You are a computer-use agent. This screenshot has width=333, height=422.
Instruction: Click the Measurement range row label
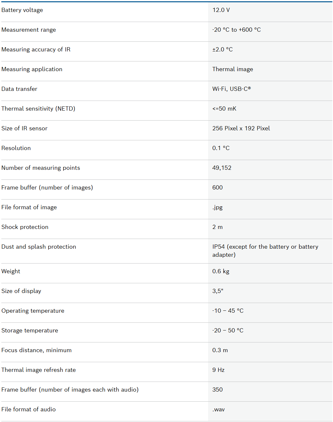pos(28,30)
